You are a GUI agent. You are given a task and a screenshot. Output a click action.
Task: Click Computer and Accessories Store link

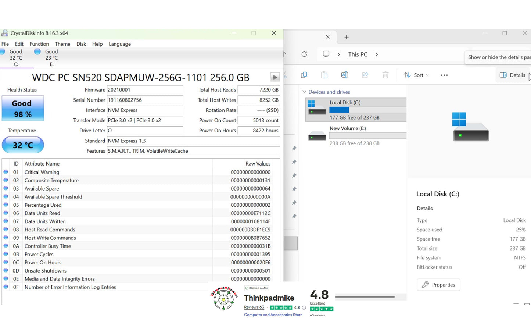click(x=273, y=315)
